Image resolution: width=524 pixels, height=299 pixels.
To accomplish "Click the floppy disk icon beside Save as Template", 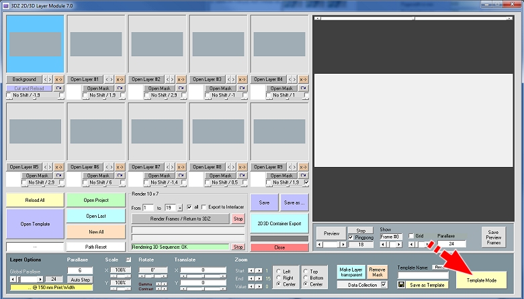I will [401, 285].
